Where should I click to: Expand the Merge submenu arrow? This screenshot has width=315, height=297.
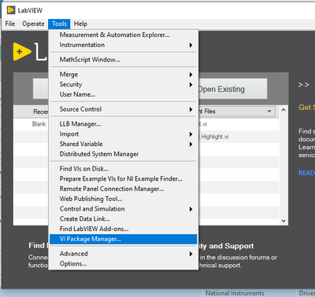pos(191,75)
